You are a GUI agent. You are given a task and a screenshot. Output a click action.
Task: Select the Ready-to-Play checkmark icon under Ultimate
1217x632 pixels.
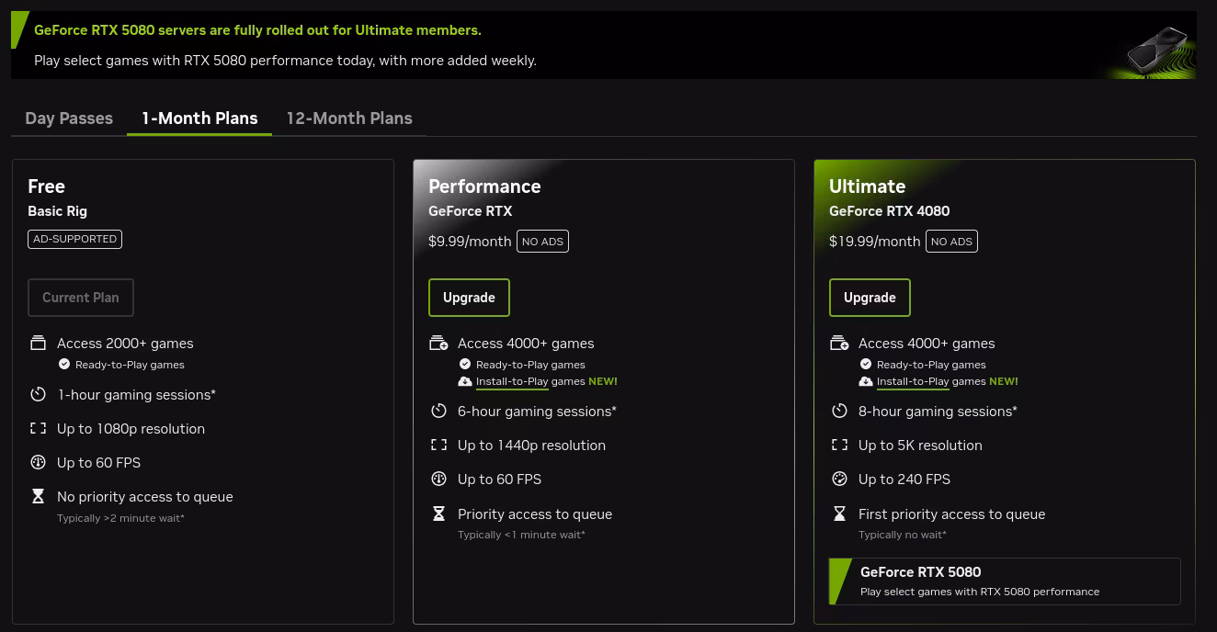coord(865,364)
